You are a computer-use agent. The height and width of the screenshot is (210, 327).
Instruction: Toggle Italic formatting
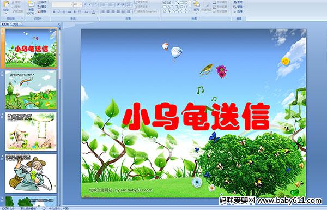59,12
